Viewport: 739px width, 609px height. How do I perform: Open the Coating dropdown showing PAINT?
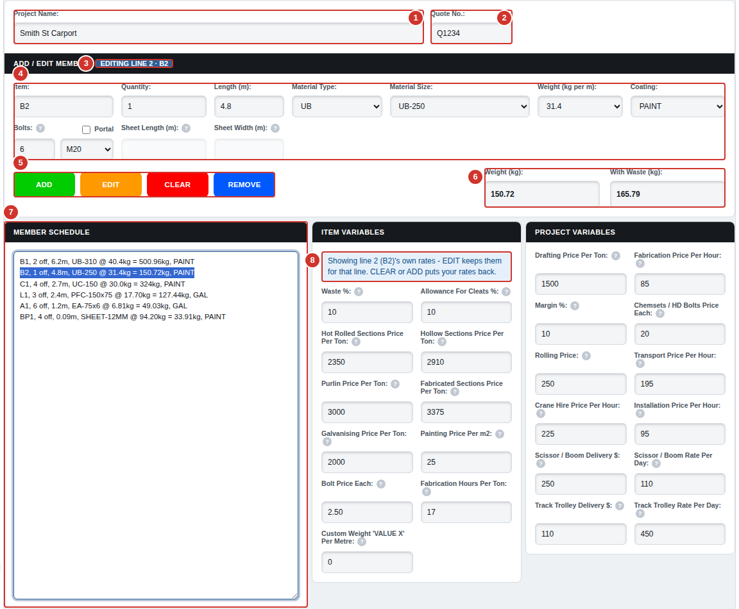click(x=677, y=106)
